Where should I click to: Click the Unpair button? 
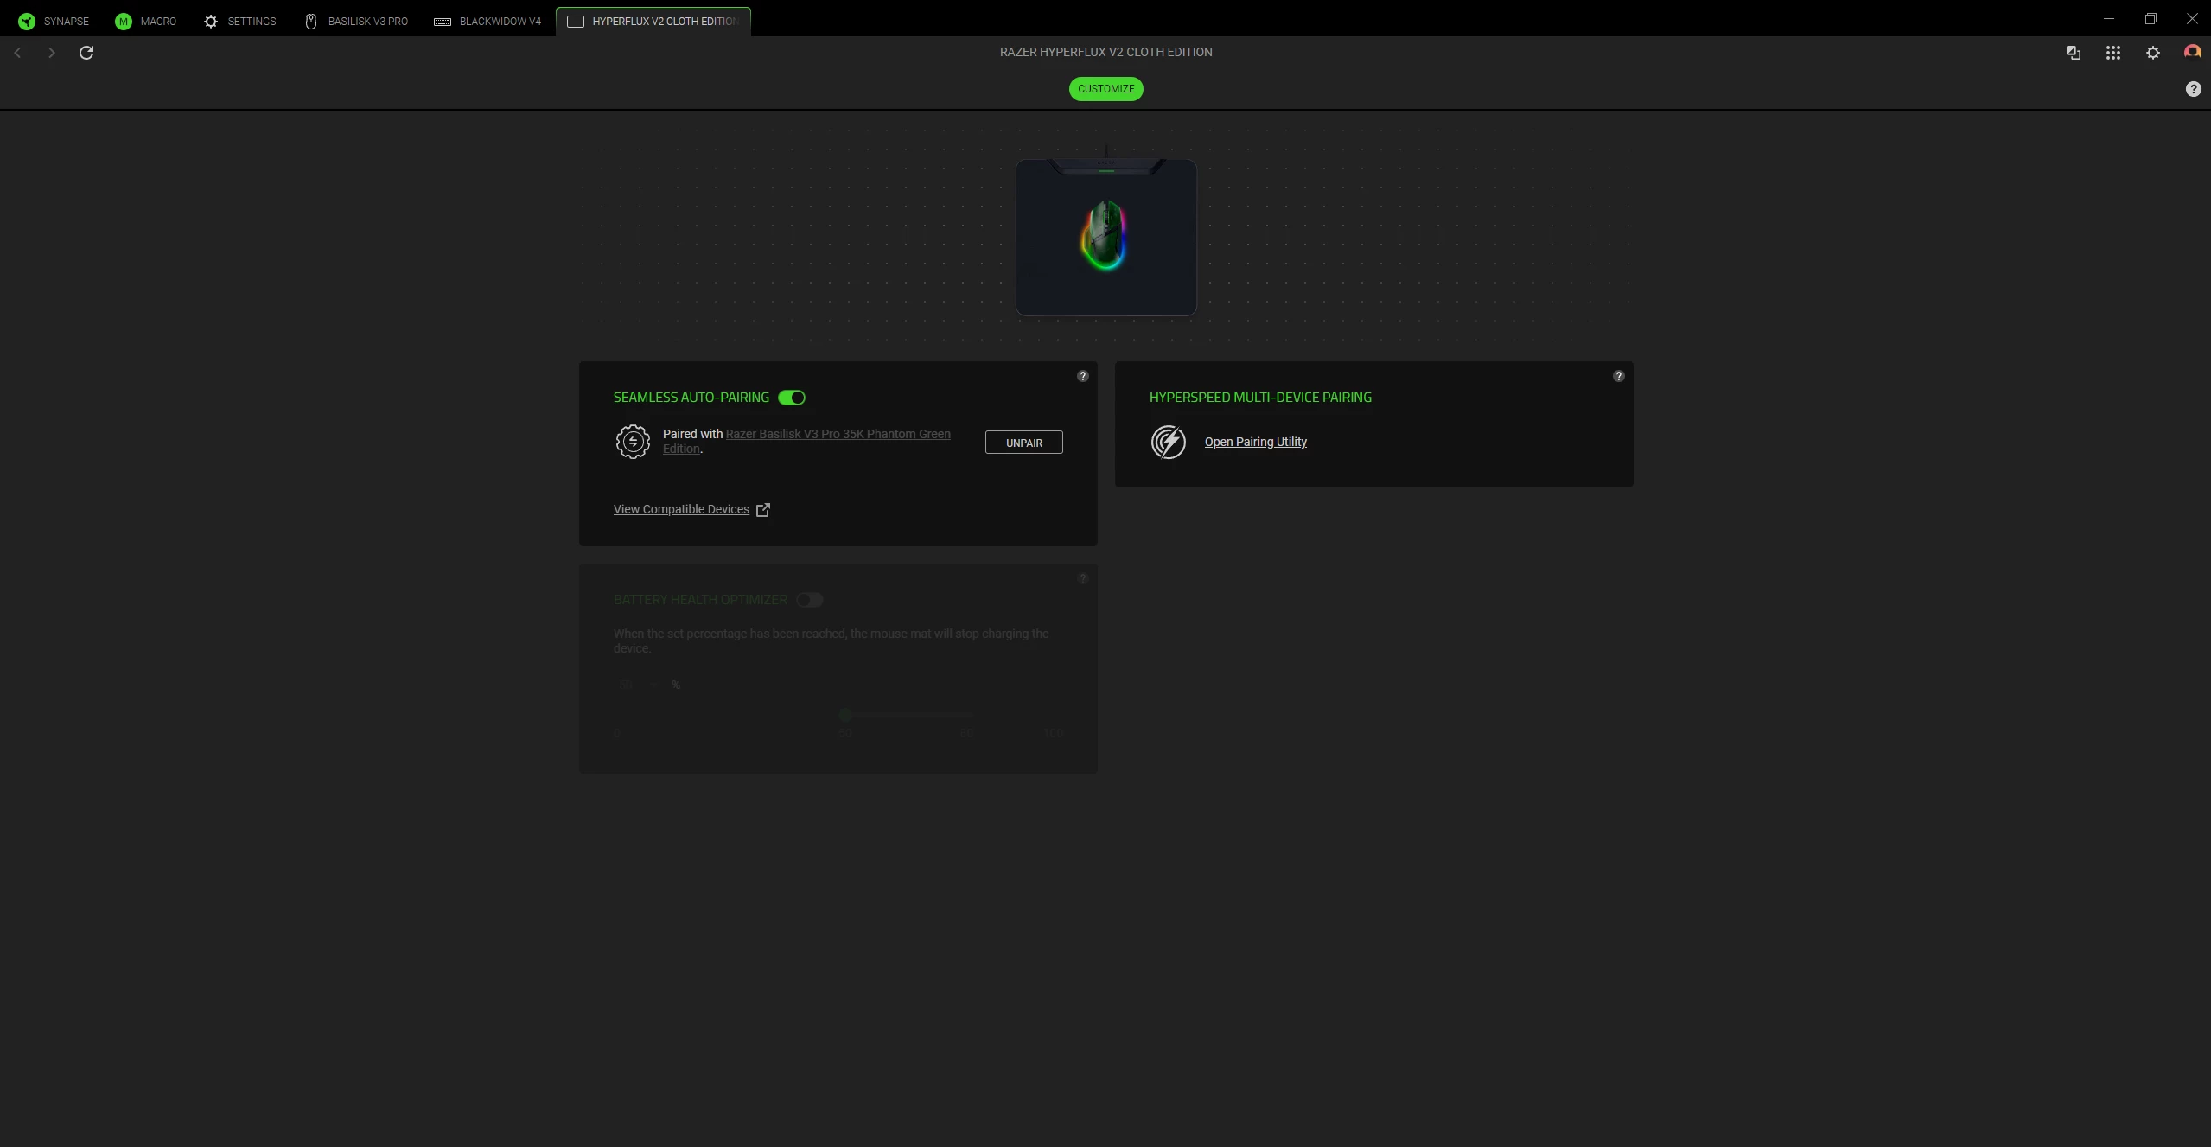(1024, 443)
